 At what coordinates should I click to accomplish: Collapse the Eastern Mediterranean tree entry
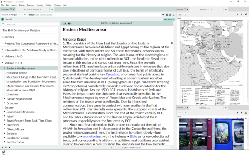(4, 68)
